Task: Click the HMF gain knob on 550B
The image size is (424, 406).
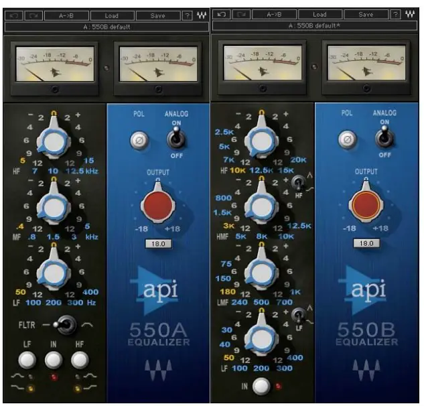Action: pos(261,206)
